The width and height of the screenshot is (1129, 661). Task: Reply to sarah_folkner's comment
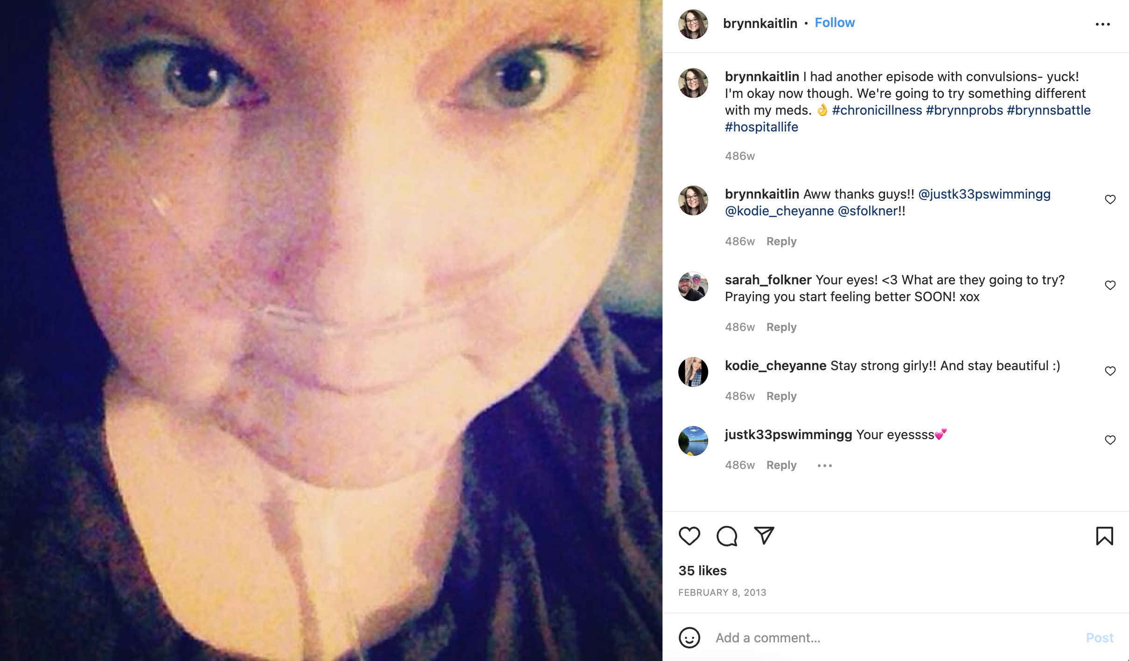tap(781, 327)
